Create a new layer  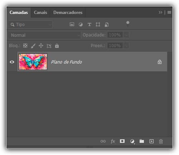(x=151, y=141)
